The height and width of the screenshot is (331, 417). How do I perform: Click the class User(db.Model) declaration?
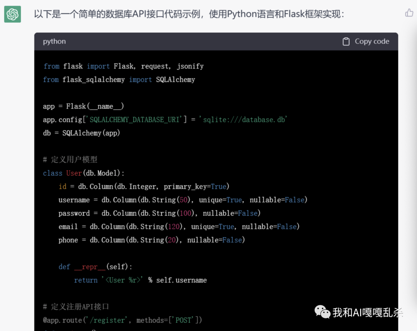click(84, 173)
